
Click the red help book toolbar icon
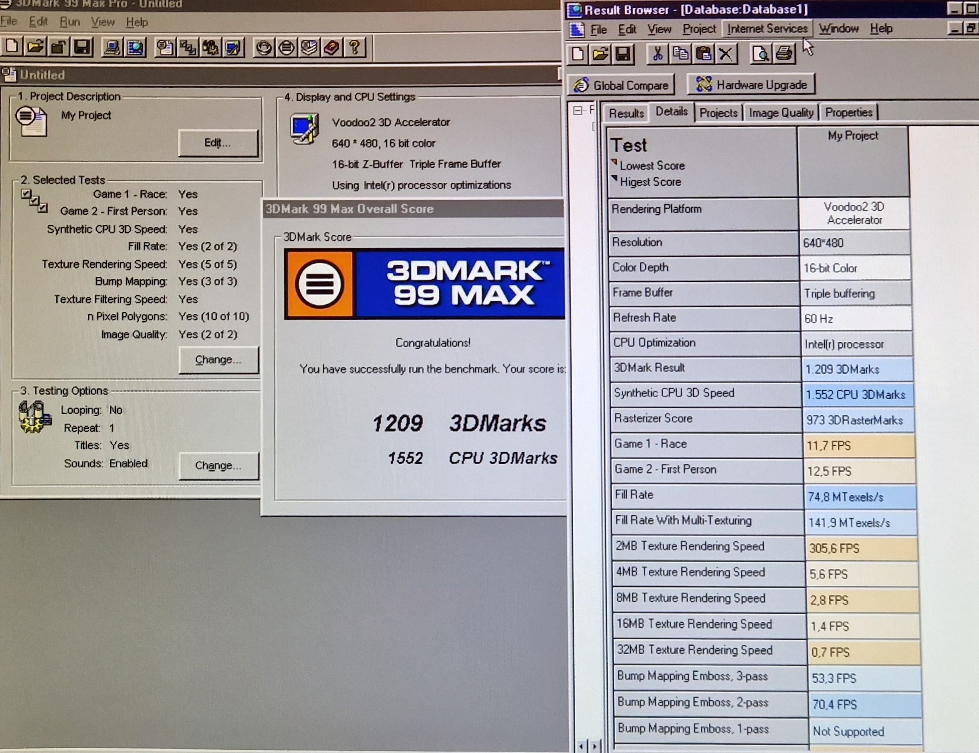point(332,47)
